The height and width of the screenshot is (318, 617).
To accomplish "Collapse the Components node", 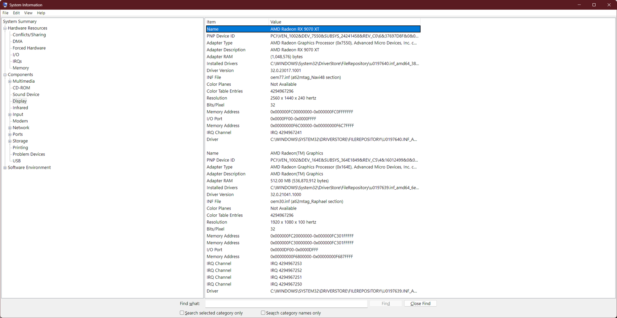I will pos(5,74).
